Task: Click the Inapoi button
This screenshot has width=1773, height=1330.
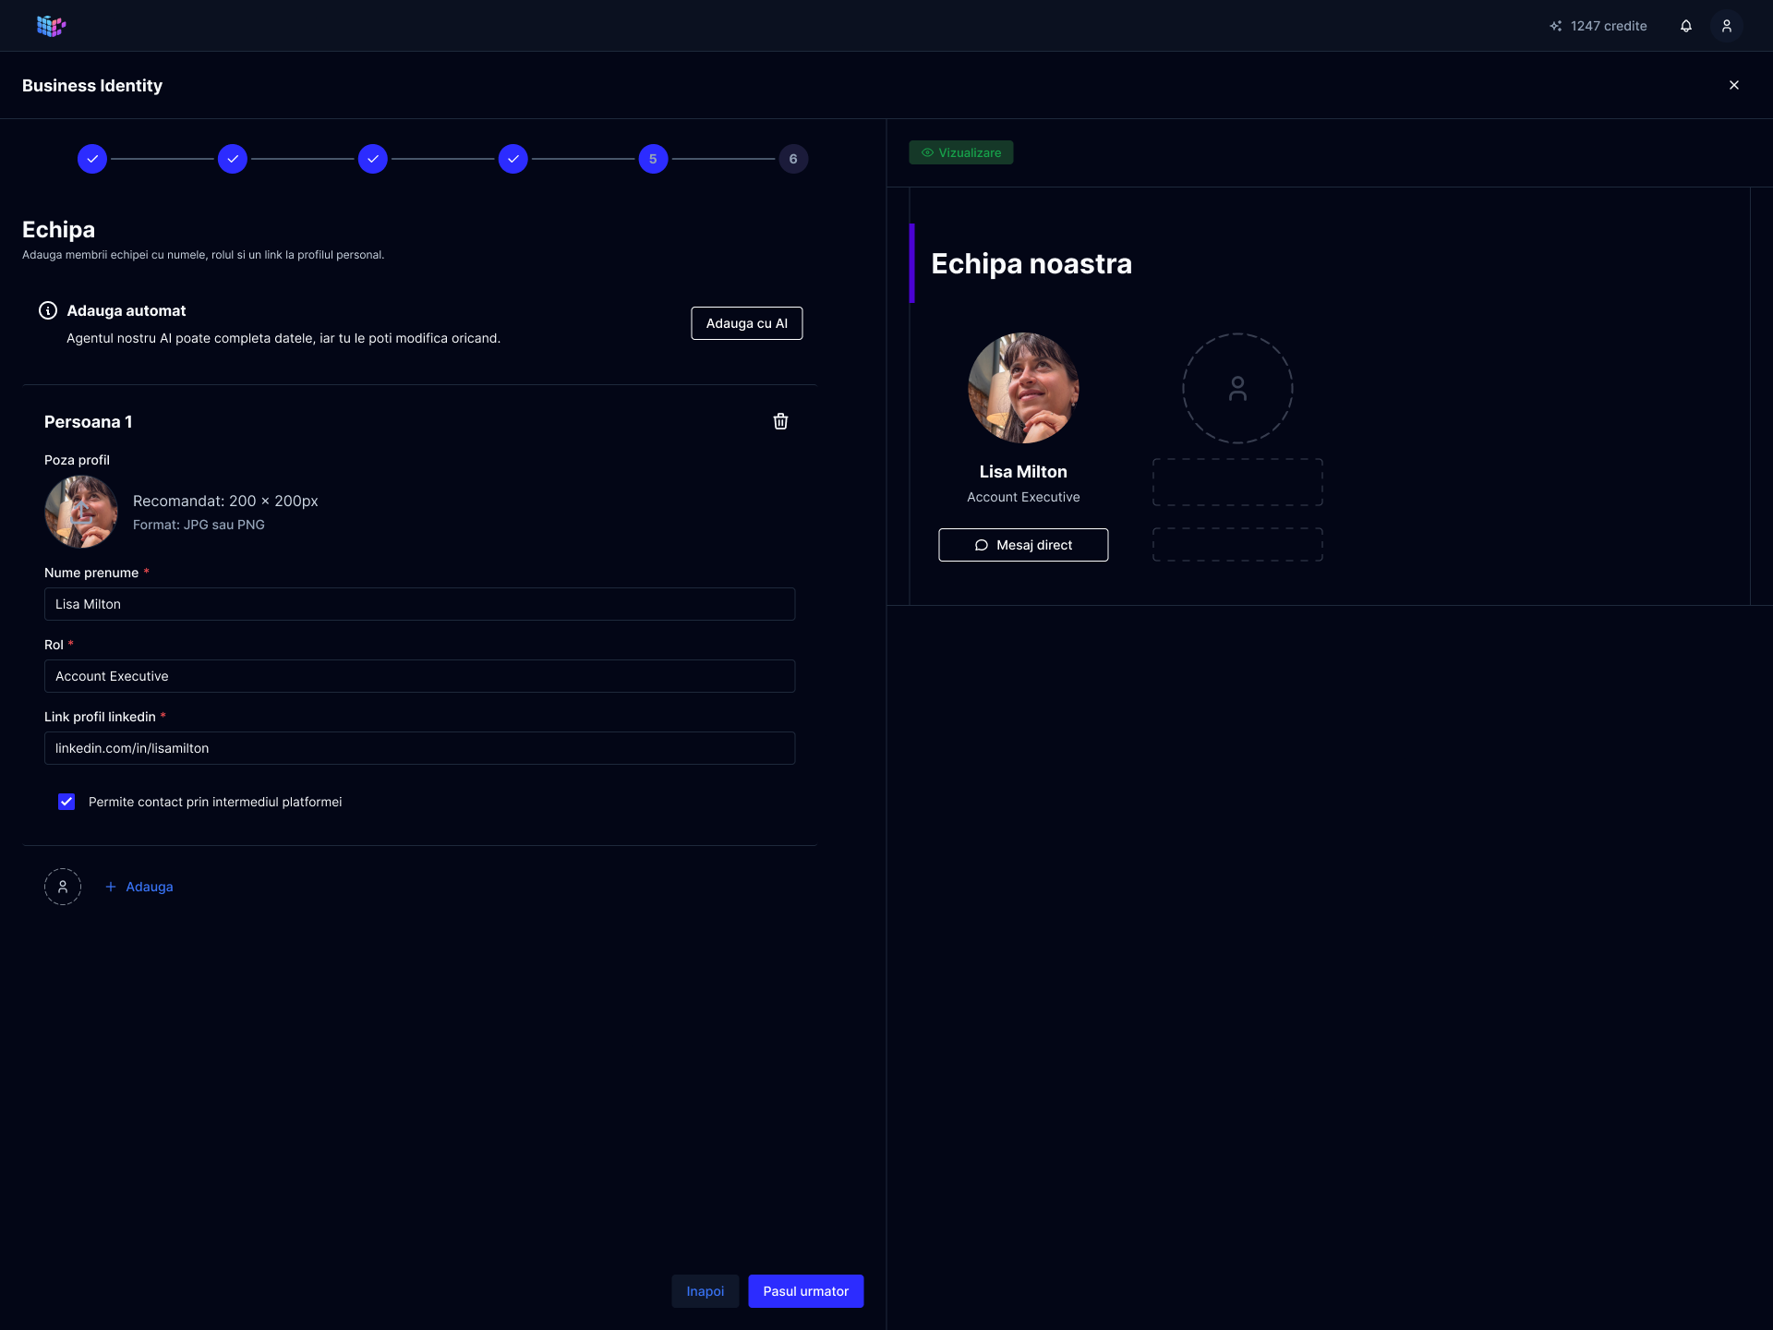Action: (x=706, y=1291)
